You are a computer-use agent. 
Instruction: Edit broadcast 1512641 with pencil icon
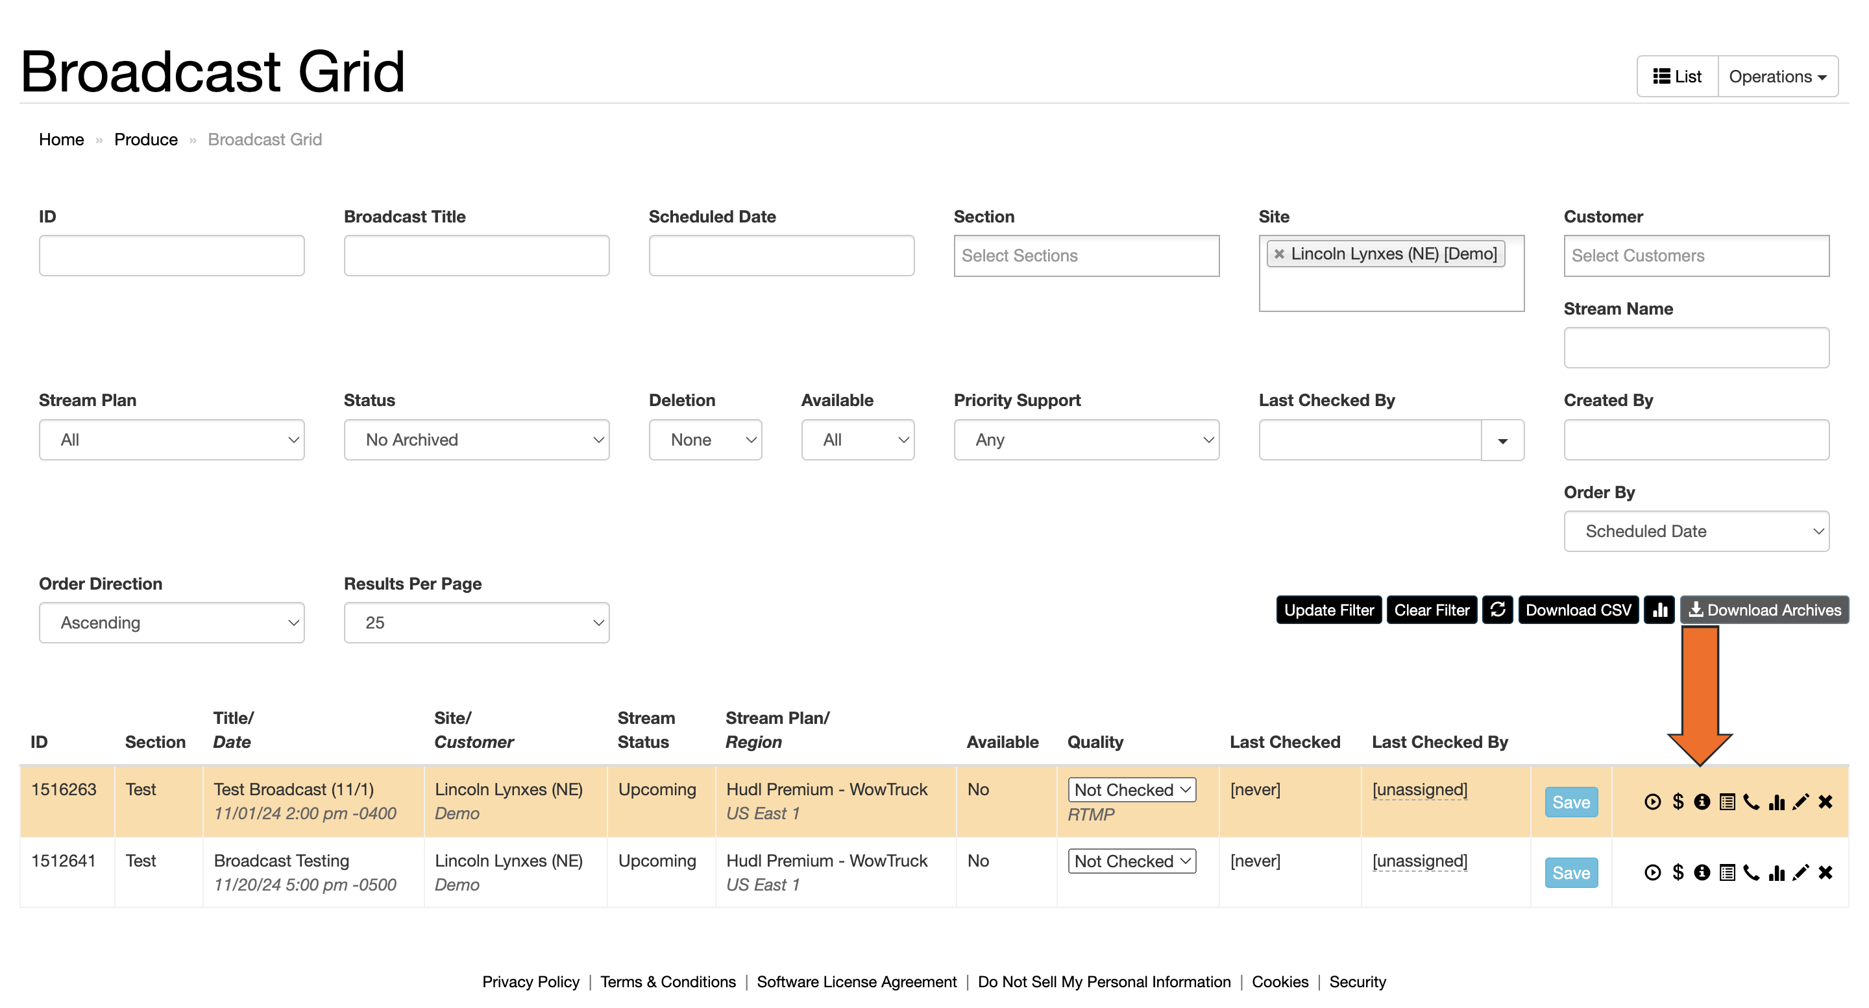point(1801,872)
